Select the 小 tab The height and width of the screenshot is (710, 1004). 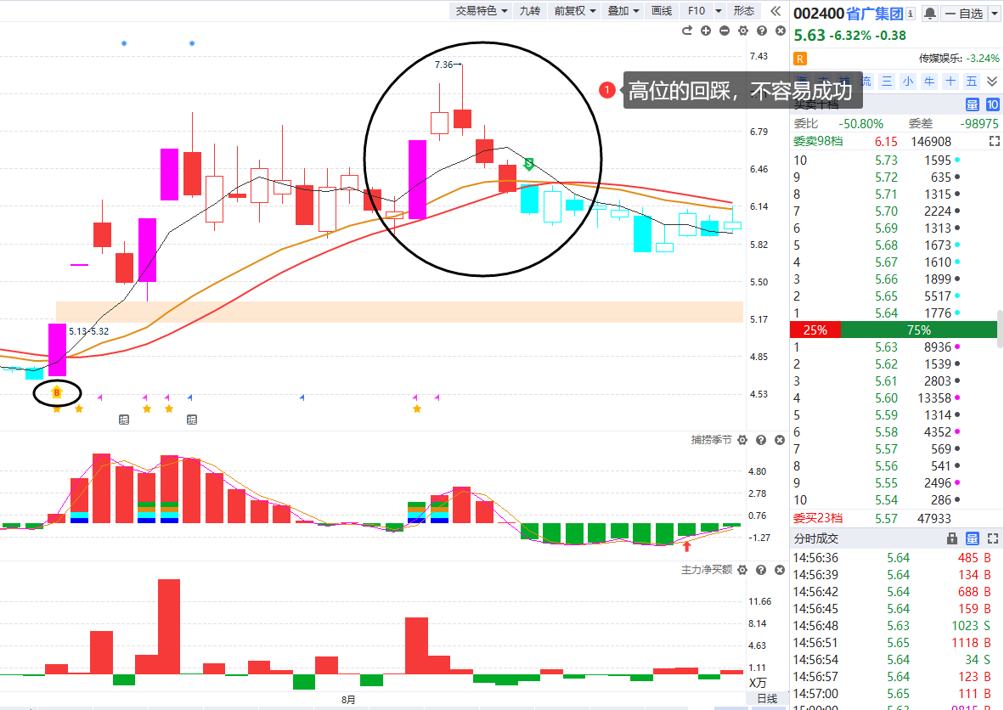click(908, 82)
